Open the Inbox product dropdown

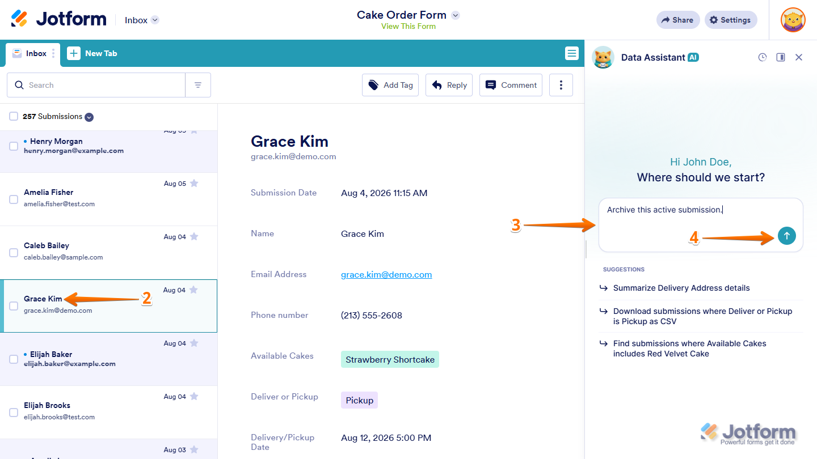[142, 20]
